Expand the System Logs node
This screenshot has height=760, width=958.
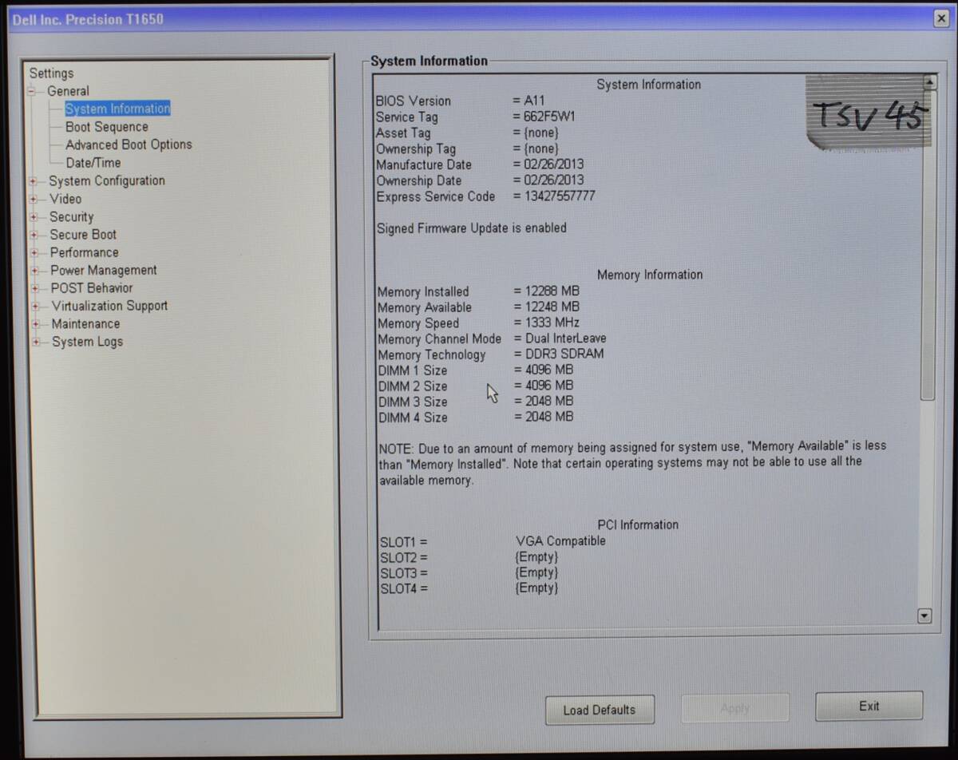pos(35,342)
